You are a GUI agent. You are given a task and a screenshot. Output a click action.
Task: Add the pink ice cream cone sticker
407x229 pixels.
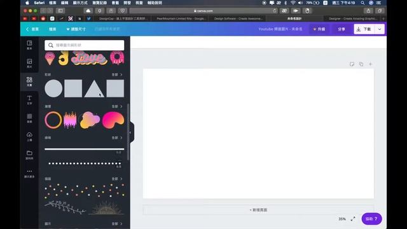tap(50, 58)
